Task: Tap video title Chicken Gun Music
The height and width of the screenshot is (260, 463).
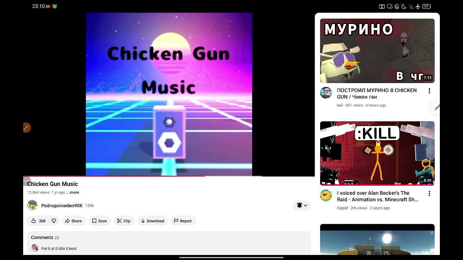Action: pyautogui.click(x=52, y=184)
